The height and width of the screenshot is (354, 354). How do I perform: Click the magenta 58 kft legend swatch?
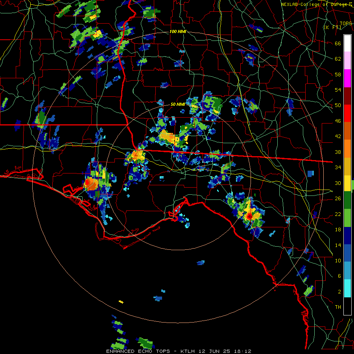(347, 78)
